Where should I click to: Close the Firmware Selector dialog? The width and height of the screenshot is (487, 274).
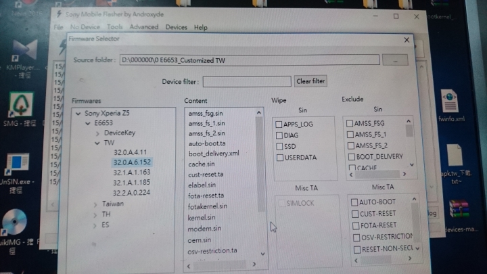pyautogui.click(x=407, y=40)
